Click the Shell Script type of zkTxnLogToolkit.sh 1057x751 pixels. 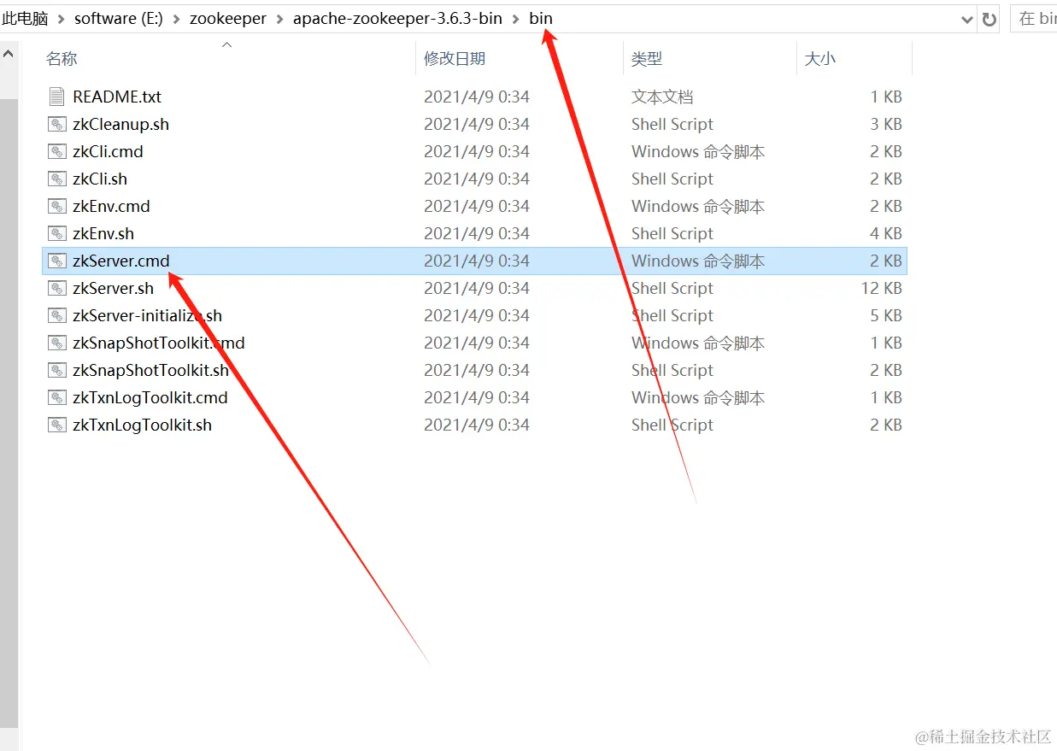pos(672,425)
